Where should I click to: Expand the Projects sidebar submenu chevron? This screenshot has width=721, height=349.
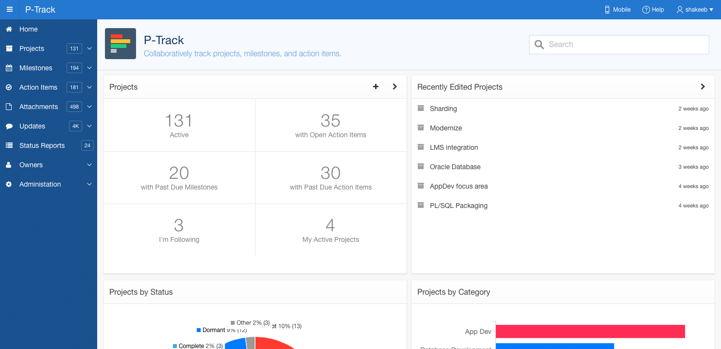point(89,48)
